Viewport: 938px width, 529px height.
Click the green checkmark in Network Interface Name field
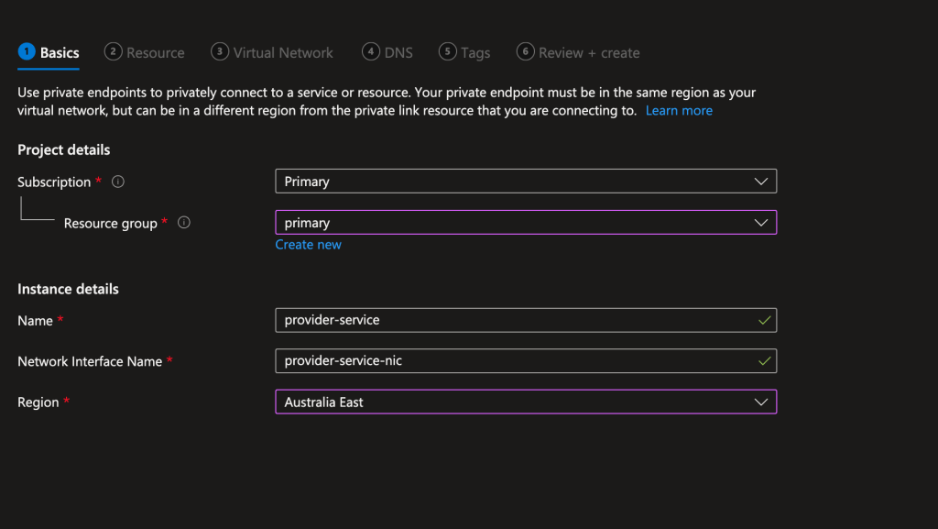point(764,361)
